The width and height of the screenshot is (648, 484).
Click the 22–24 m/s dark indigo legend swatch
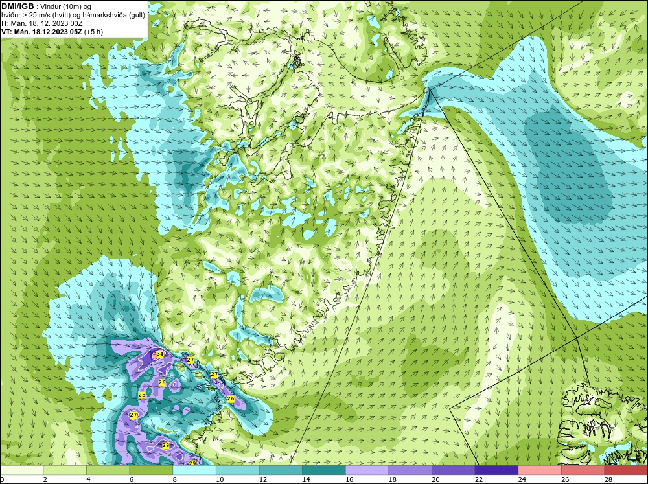tap(497, 470)
